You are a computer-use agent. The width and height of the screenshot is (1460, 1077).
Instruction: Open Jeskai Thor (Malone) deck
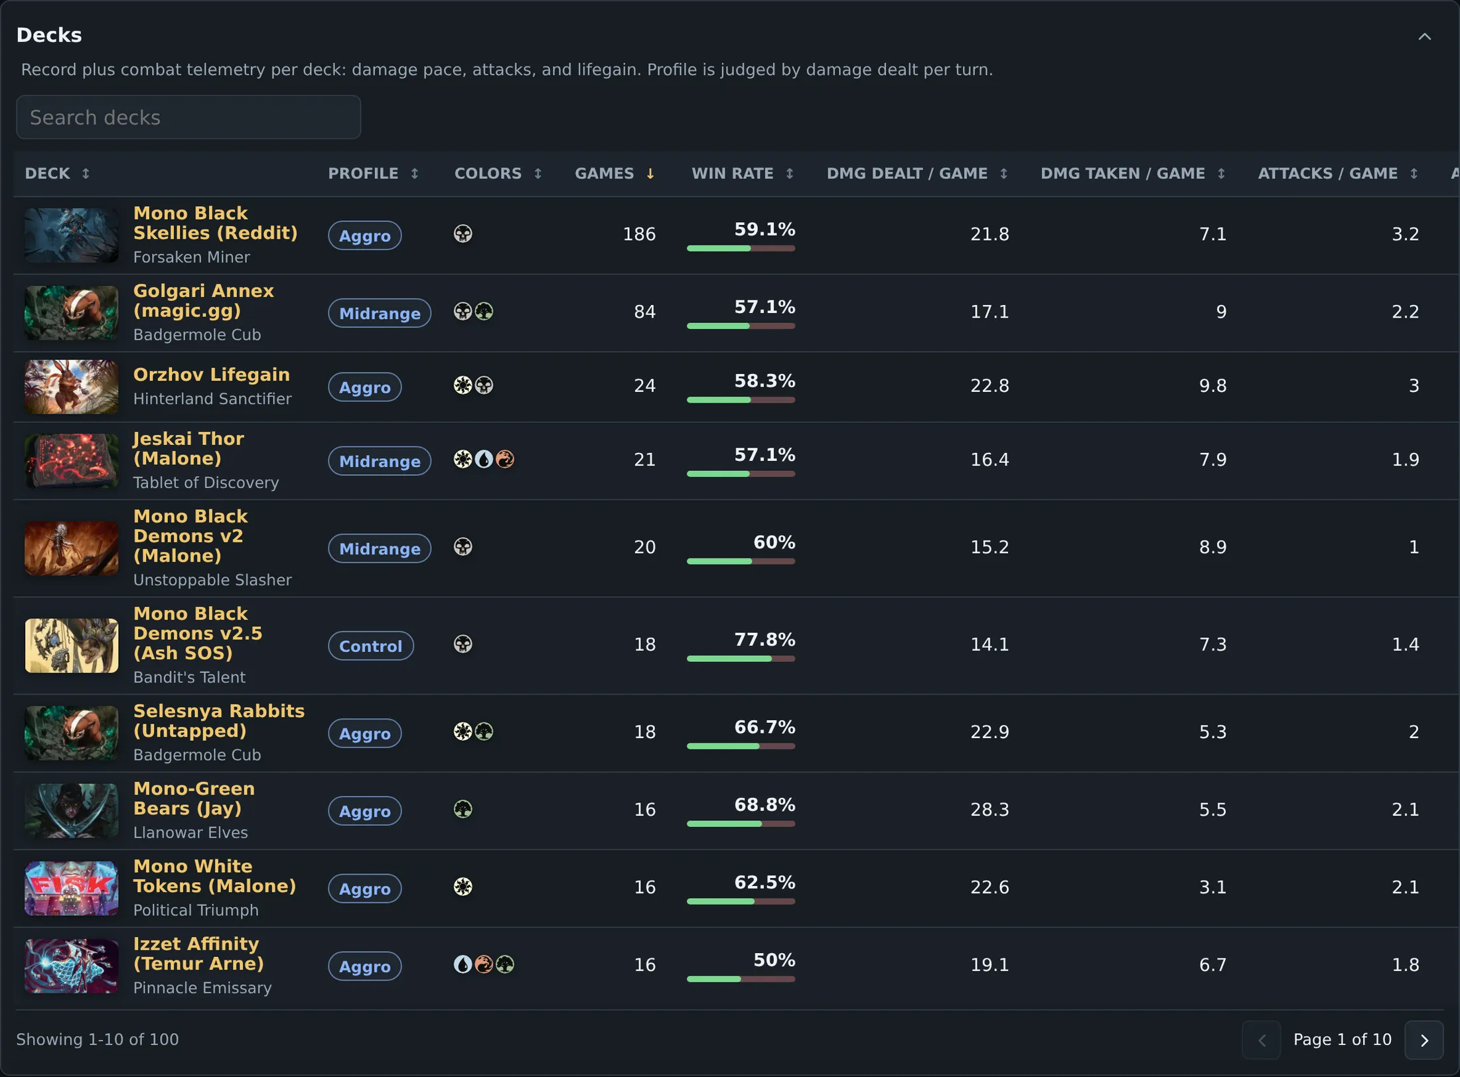click(188, 449)
